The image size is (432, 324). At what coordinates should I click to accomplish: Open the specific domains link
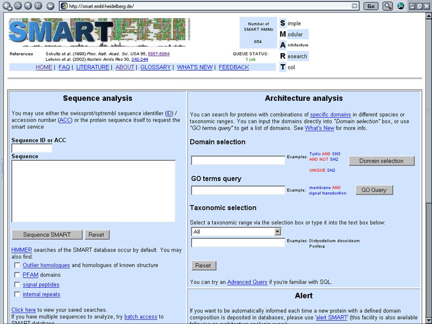pyautogui.click(x=331, y=115)
